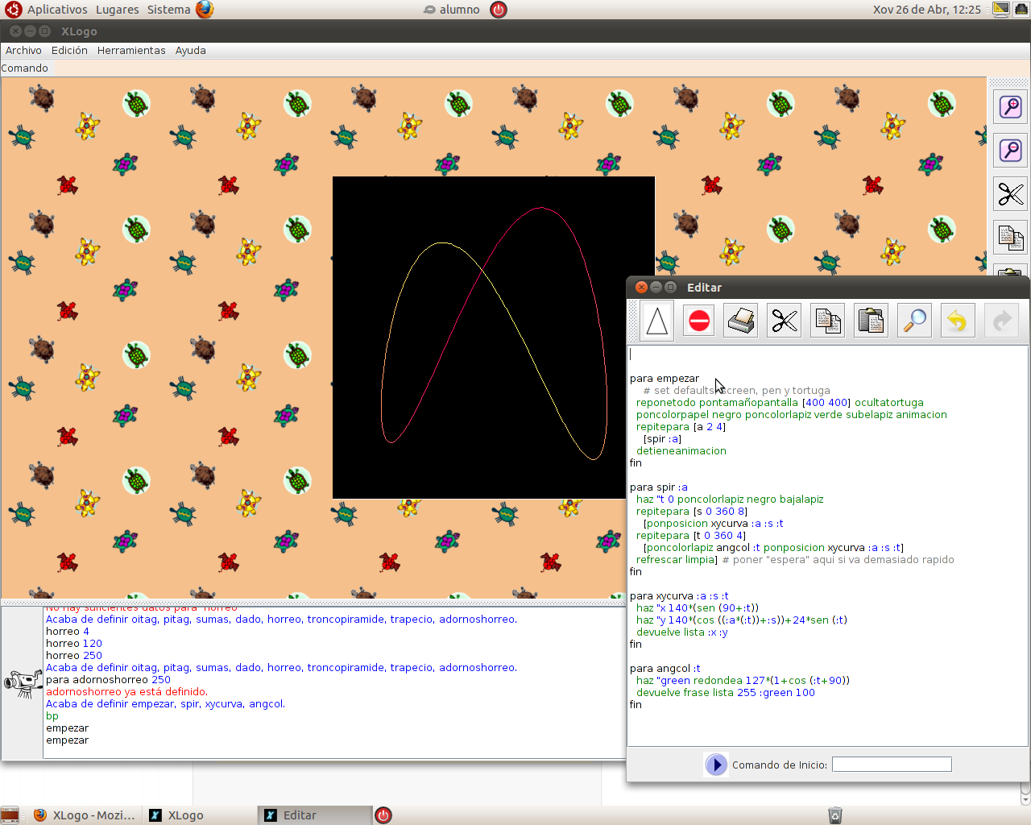Open the Archivo menu
Viewport: 1031px width, 825px height.
23,50
